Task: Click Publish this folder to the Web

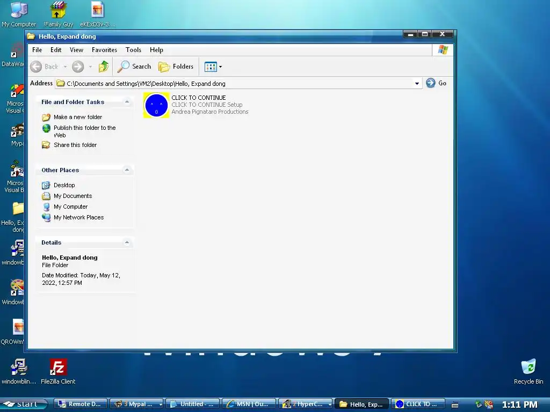Action: 79,131
